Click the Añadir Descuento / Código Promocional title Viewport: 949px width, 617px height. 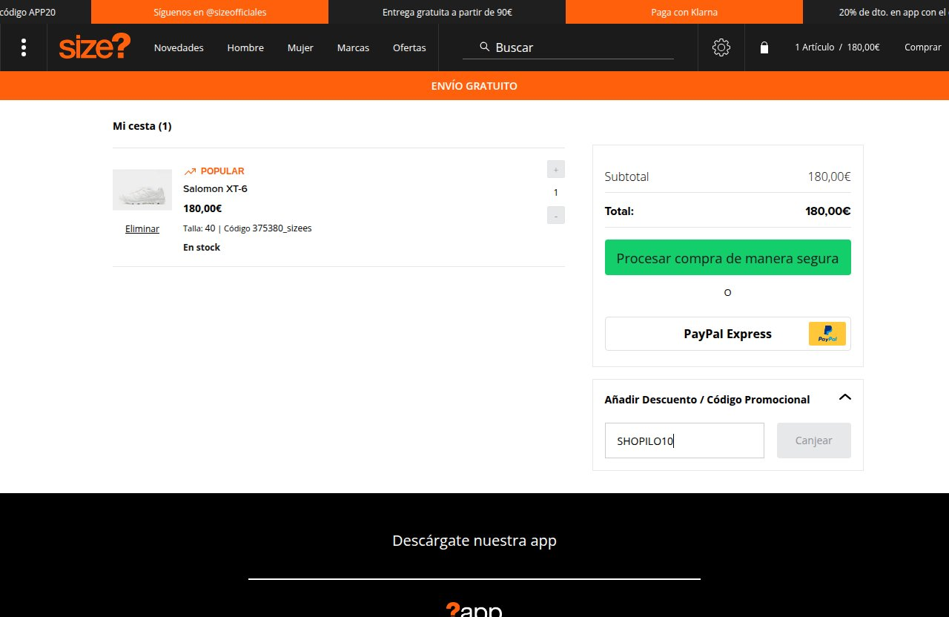click(x=707, y=399)
